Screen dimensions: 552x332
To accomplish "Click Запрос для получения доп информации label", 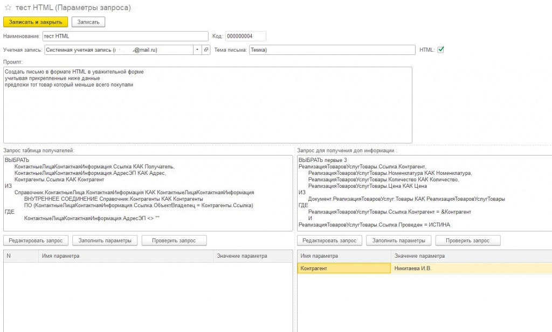I will 347,150.
